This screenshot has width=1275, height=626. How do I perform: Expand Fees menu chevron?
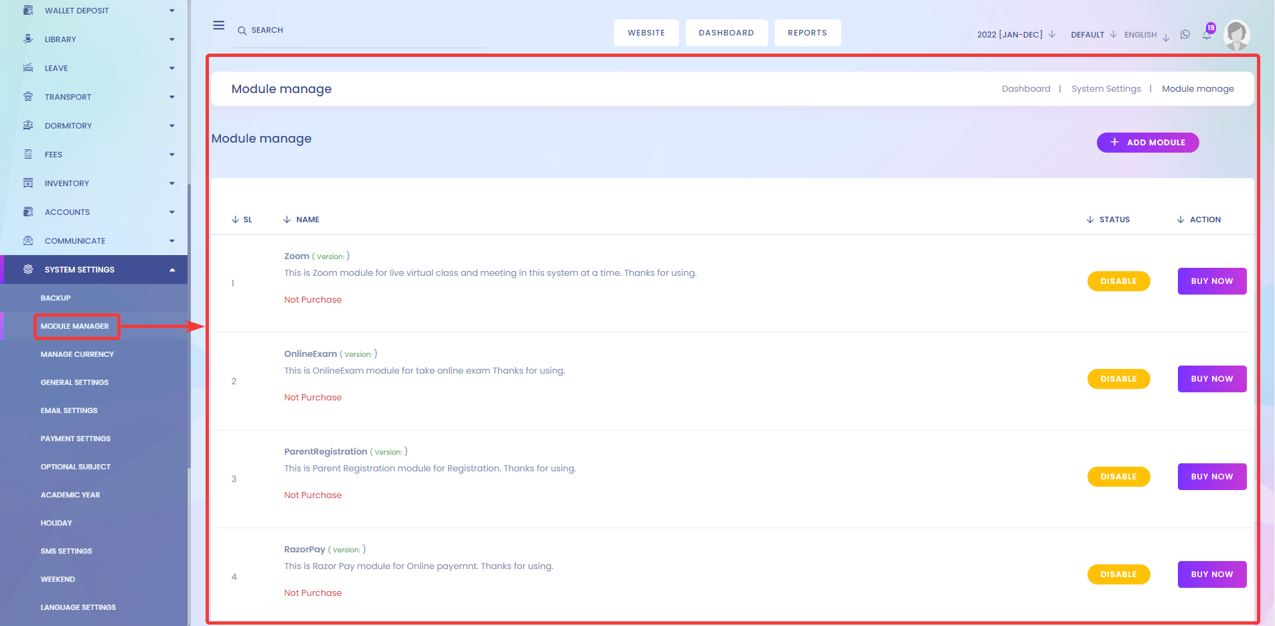click(x=172, y=155)
